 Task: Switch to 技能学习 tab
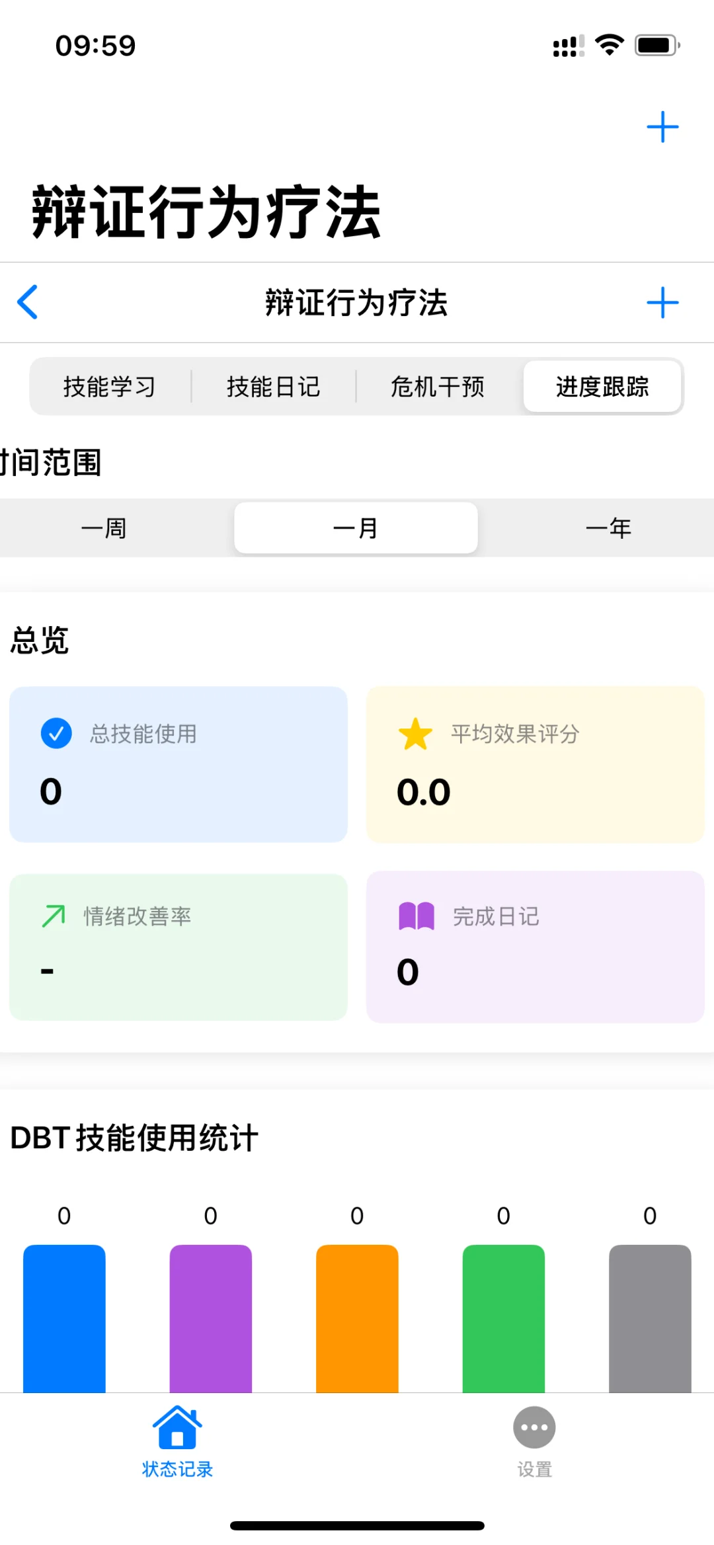click(110, 387)
